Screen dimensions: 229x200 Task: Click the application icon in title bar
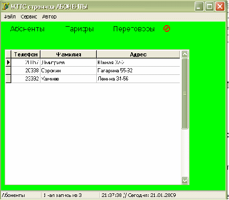pyautogui.click(x=5, y=6)
